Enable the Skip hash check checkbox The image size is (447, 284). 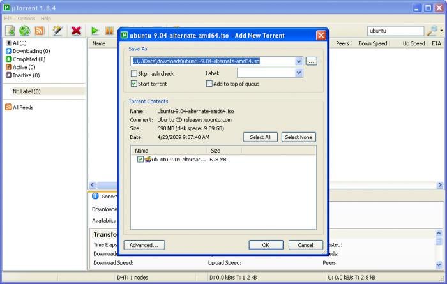click(133, 73)
